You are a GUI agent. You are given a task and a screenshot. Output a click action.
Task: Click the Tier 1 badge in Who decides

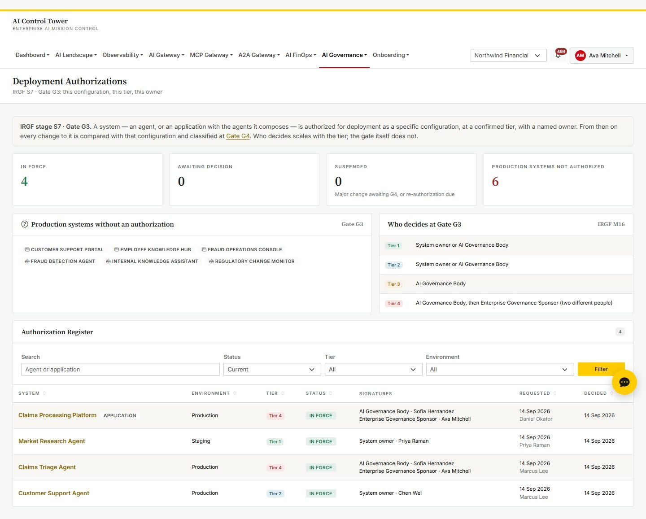click(x=393, y=246)
